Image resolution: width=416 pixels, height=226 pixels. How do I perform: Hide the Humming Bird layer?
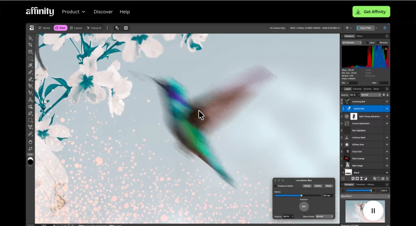point(387,102)
